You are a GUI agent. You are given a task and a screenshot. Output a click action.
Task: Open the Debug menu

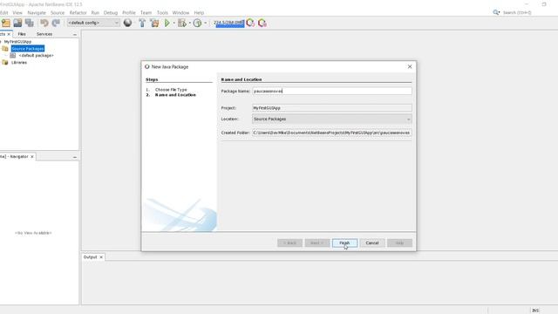tap(111, 12)
